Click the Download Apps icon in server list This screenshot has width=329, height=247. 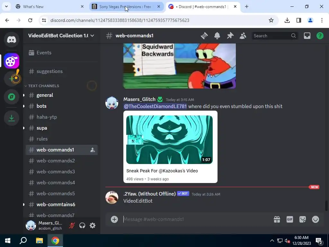[x=12, y=118]
